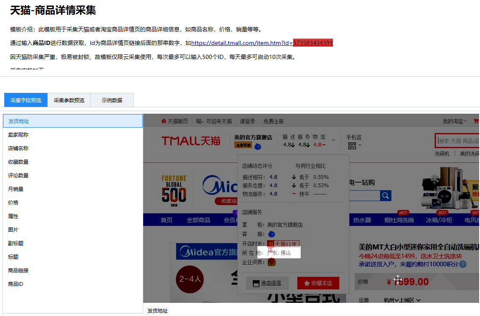This screenshot has width=480, height=316.
Task: Click the 进店逛逛 button
Action: pos(267,283)
